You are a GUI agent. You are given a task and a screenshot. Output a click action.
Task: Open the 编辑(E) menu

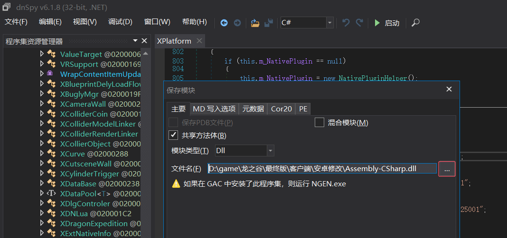(50, 22)
